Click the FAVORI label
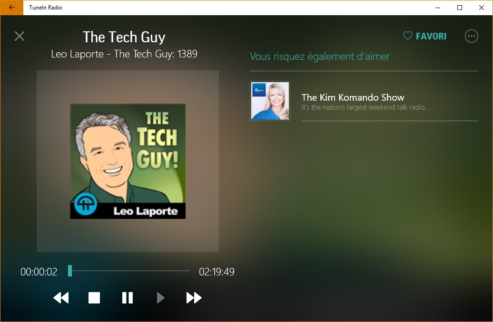493x322 pixels. [431, 36]
